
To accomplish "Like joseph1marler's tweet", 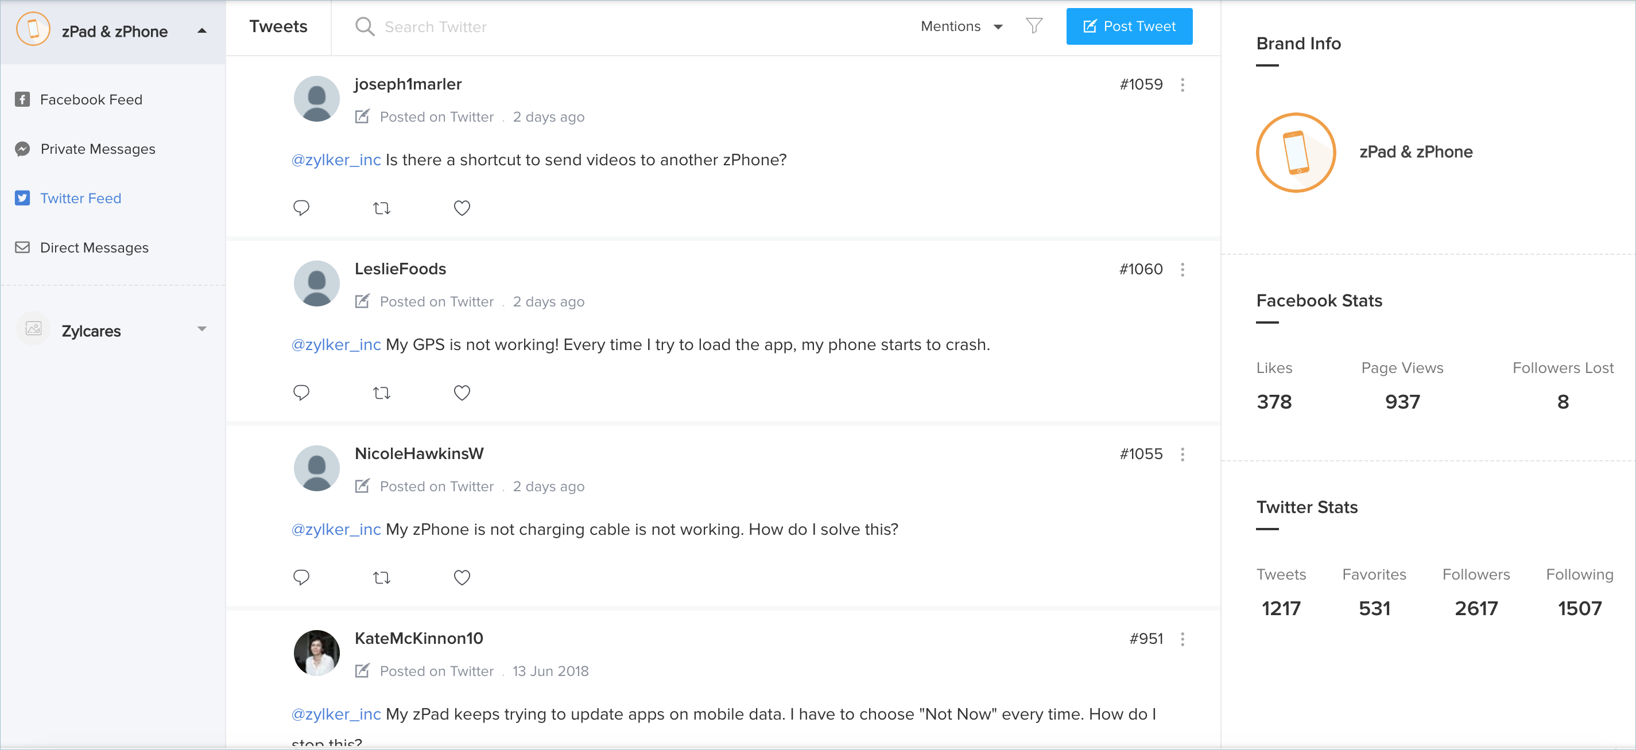I will click(x=462, y=208).
